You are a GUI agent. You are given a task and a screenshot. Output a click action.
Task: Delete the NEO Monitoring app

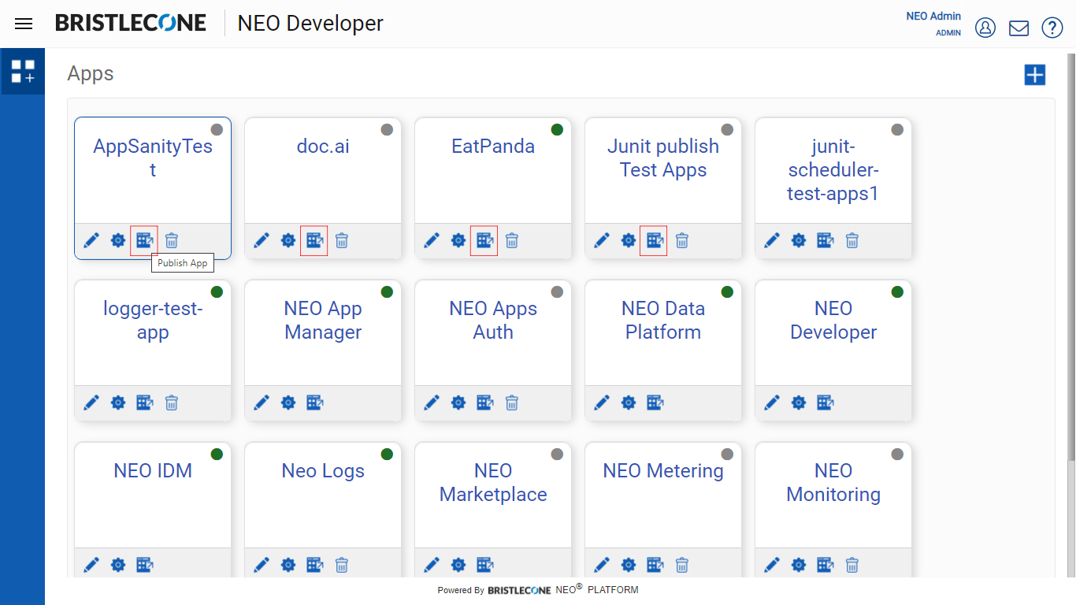coord(852,565)
